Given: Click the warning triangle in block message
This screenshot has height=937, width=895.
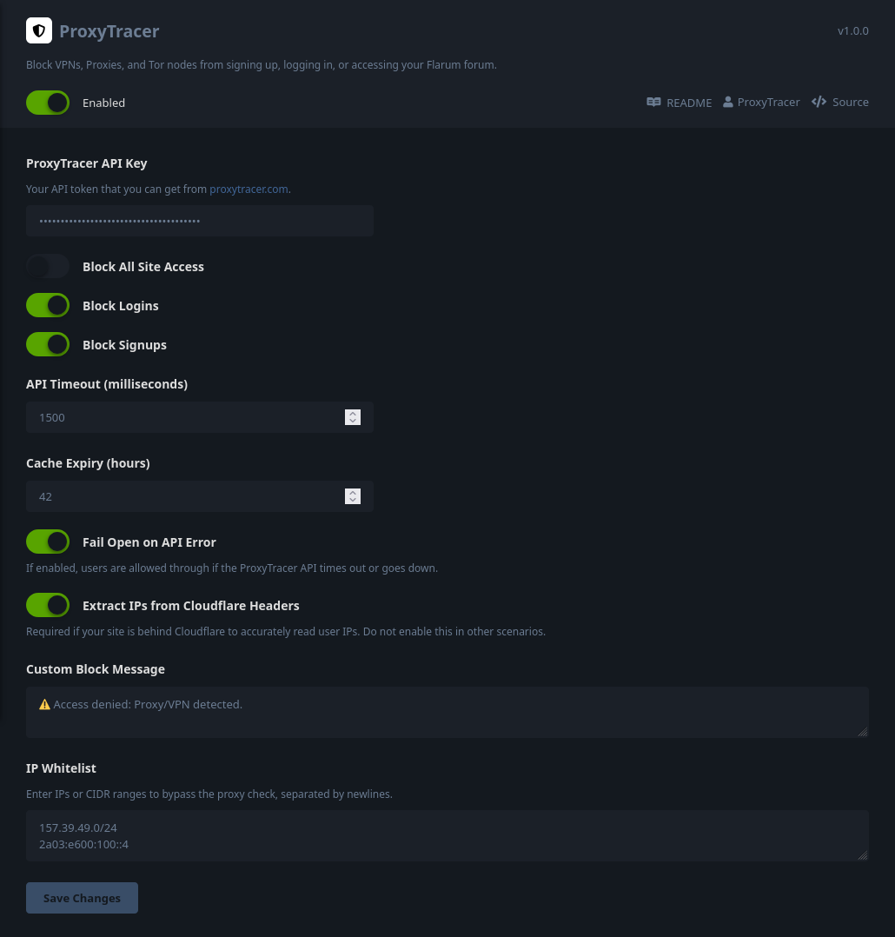Looking at the screenshot, I should point(45,704).
